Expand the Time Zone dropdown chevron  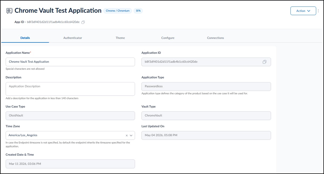click(x=131, y=135)
